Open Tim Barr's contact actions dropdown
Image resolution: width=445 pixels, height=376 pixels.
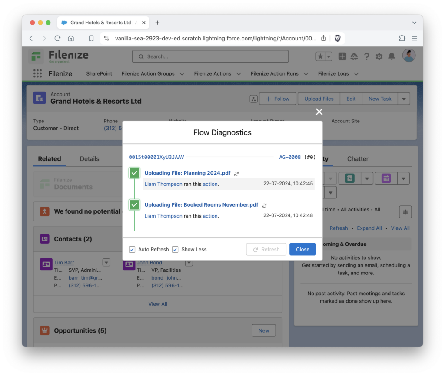pyautogui.click(x=106, y=262)
